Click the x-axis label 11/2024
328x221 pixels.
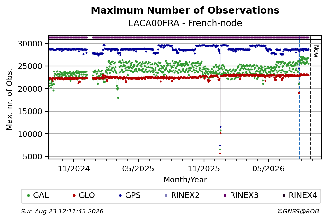(73, 169)
